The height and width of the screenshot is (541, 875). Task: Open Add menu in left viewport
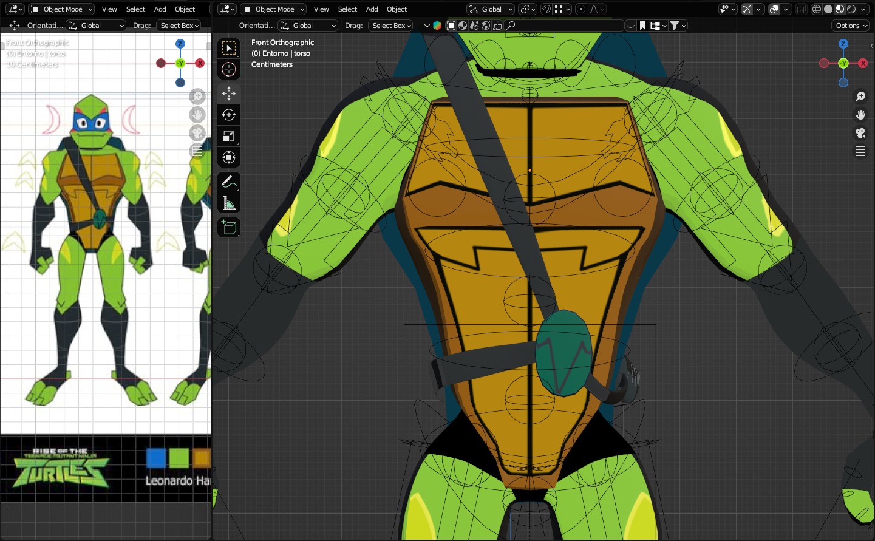(x=160, y=9)
